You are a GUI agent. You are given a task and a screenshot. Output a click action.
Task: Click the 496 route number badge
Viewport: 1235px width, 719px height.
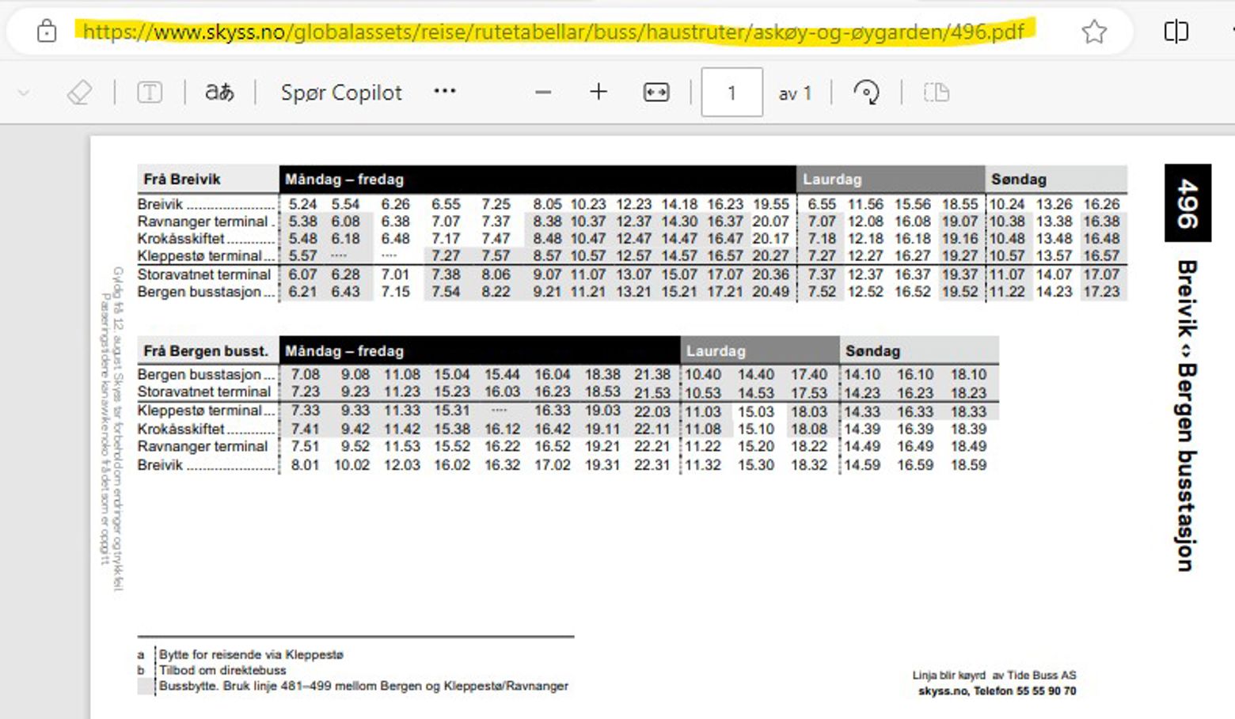tap(1187, 202)
